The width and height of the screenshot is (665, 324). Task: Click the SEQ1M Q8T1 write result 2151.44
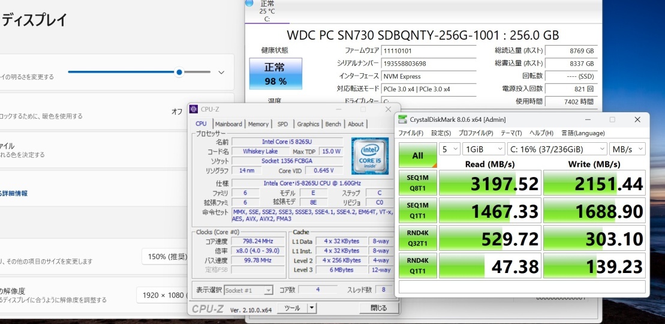[595, 183]
